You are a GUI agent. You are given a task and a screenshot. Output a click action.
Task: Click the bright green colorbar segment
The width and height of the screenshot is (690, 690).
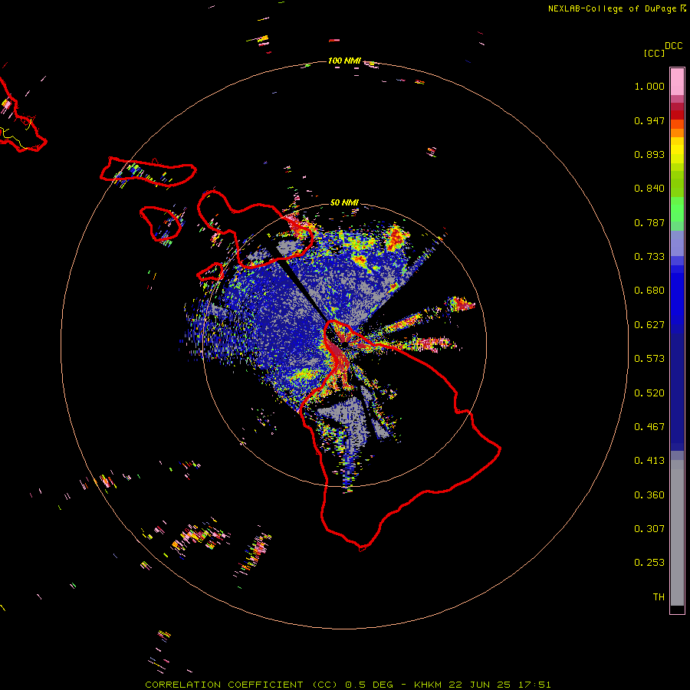point(677,209)
